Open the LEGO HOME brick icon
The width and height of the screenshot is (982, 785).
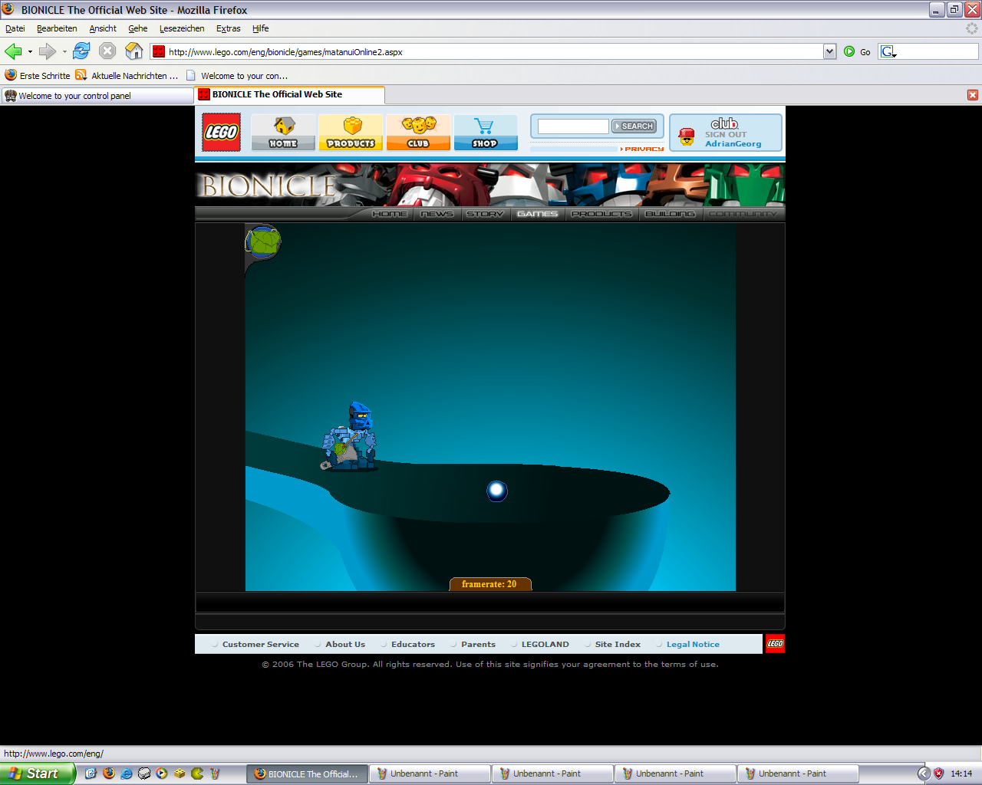tap(283, 132)
